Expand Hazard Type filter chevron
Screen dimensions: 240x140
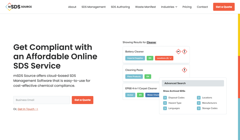click(x=165, y=103)
